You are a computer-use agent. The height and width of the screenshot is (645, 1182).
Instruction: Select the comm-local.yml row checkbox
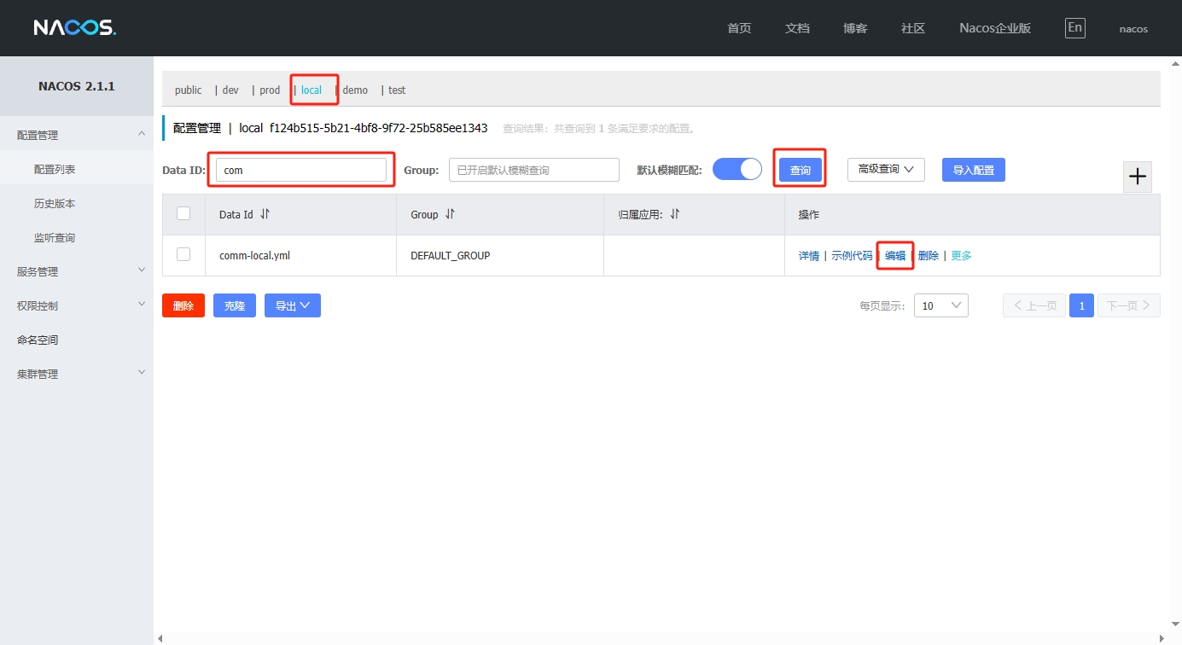point(183,254)
